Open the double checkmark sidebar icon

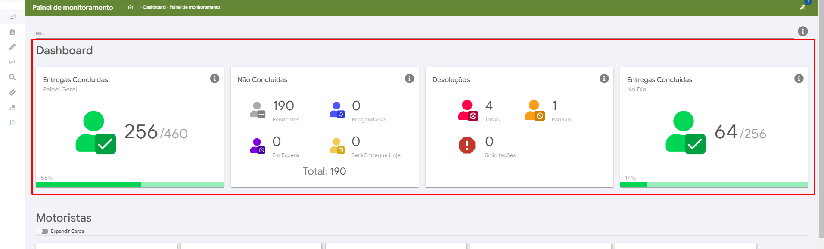click(x=12, y=92)
